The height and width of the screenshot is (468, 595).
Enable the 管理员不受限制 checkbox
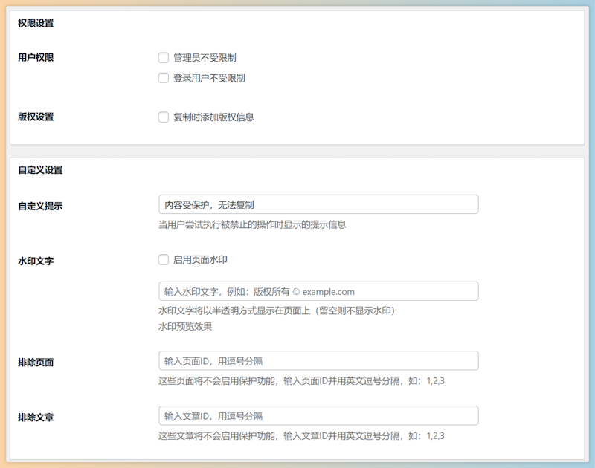pyautogui.click(x=164, y=58)
